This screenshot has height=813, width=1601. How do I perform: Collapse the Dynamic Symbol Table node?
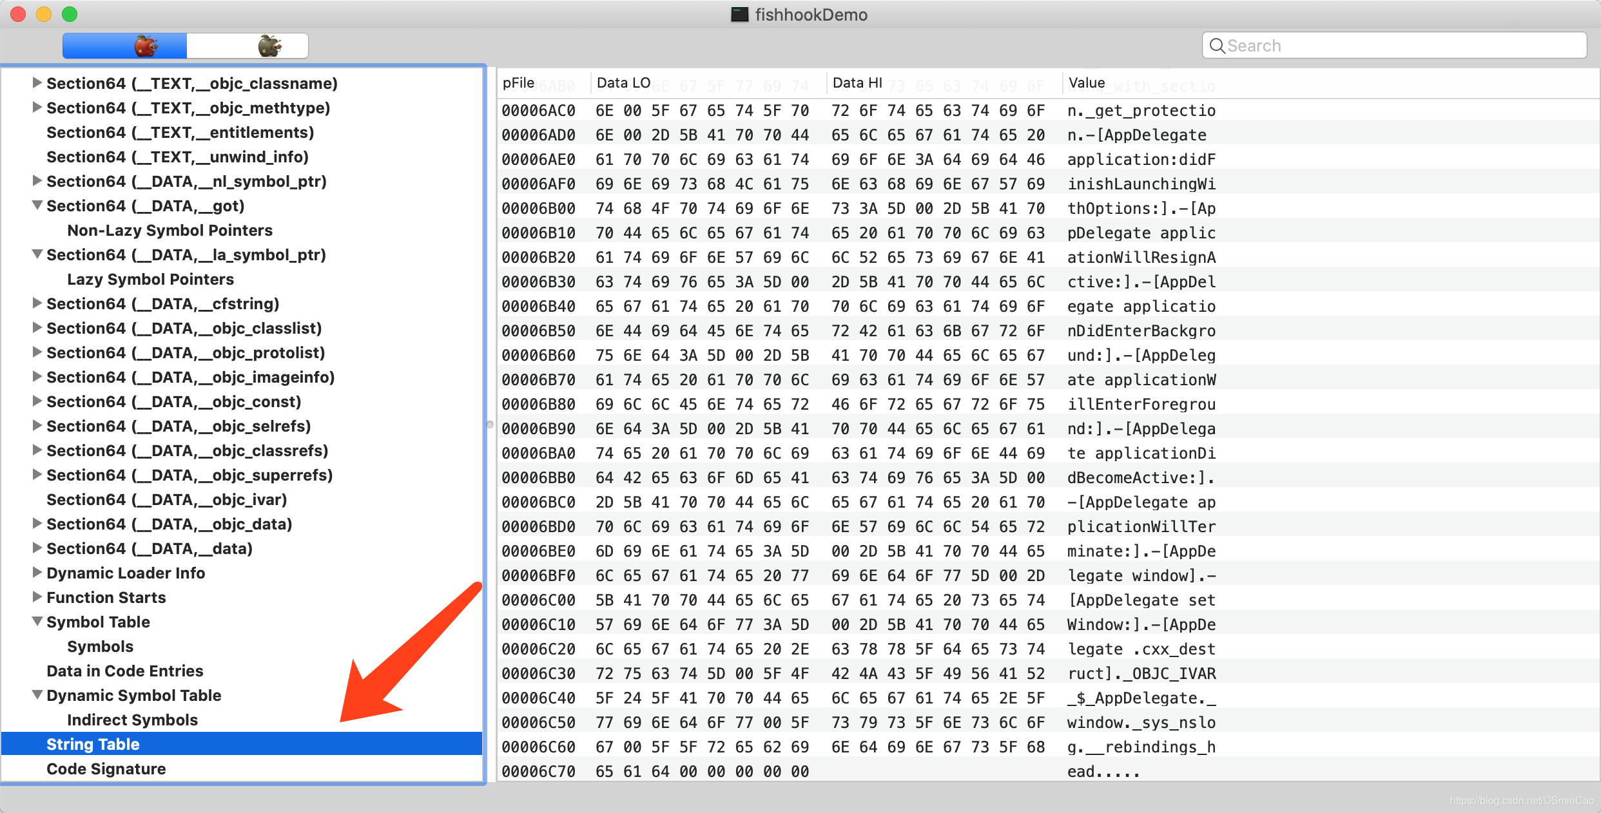37,695
